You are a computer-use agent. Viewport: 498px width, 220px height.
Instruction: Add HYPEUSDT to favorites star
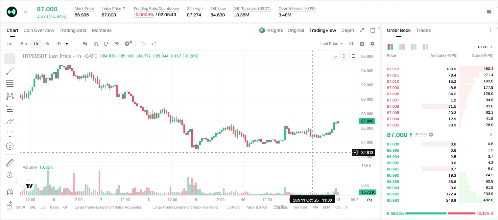pyautogui.click(x=25, y=12)
